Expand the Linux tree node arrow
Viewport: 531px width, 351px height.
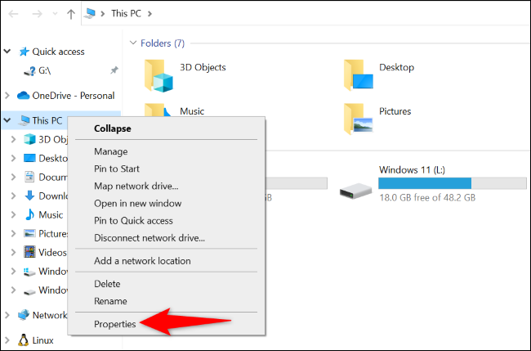[x=8, y=340]
